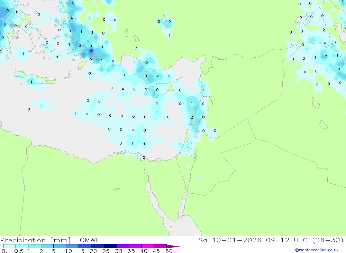Click the '50' legend scale label

click(x=169, y=251)
